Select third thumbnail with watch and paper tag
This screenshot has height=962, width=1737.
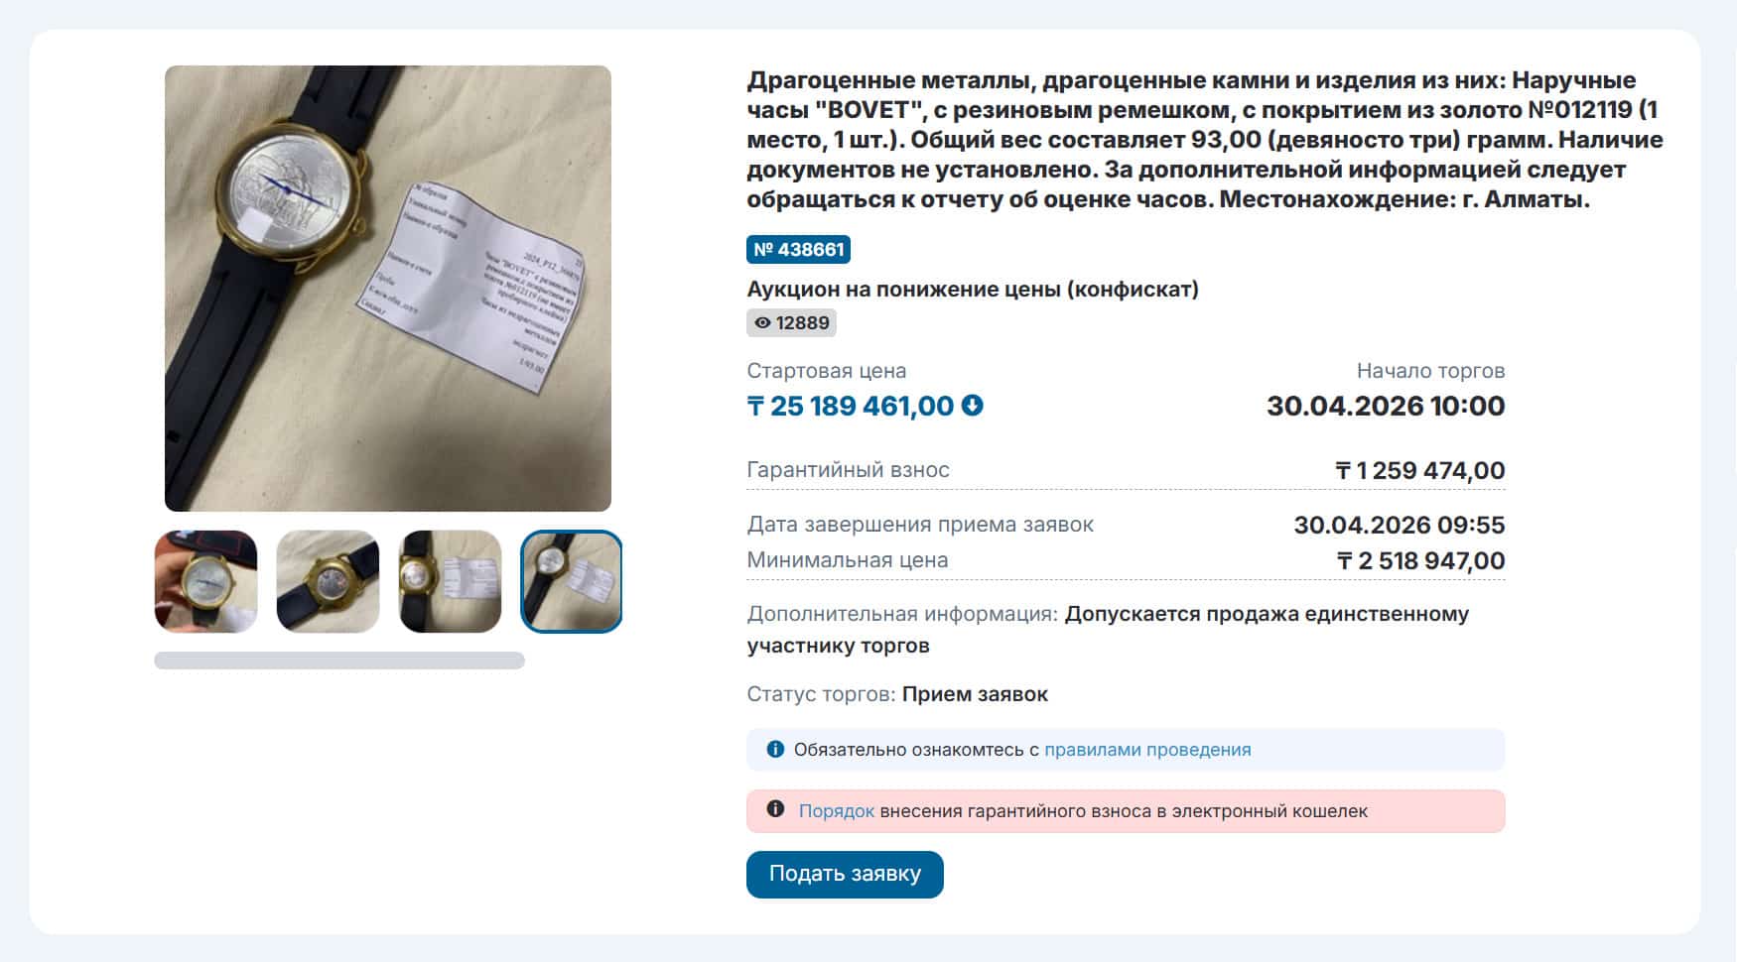pyautogui.click(x=450, y=581)
